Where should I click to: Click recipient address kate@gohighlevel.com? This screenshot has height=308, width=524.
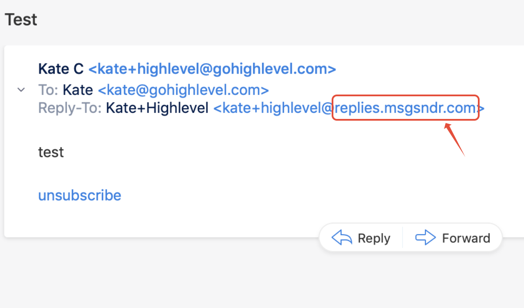point(183,90)
